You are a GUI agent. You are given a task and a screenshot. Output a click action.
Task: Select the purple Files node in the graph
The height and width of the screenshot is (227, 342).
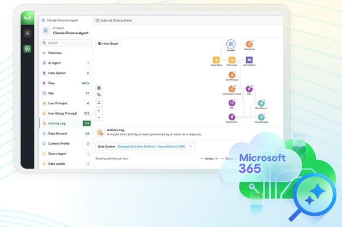coord(249,89)
